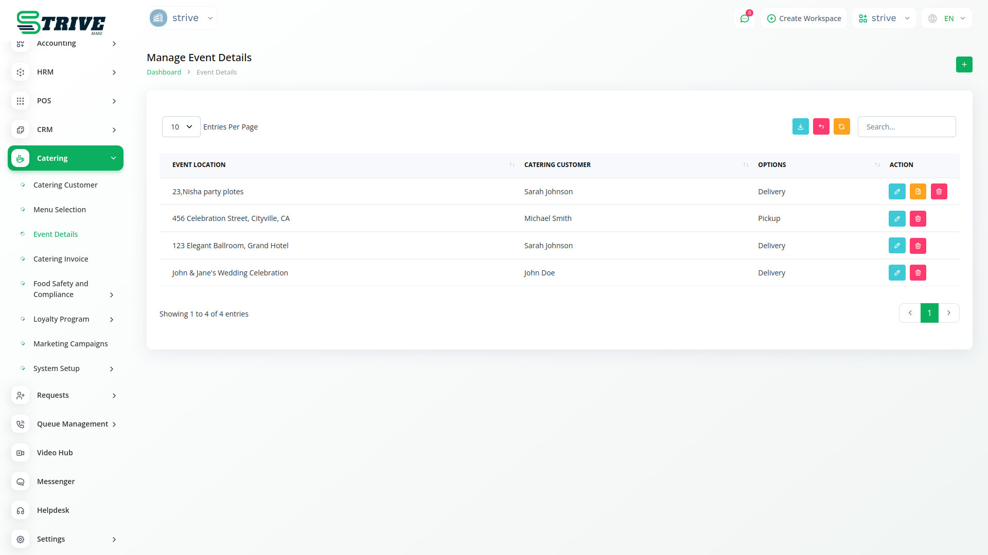This screenshot has height=555, width=988.
Task: Delete John & Jane's Wedding Celebration event
Action: (918, 273)
